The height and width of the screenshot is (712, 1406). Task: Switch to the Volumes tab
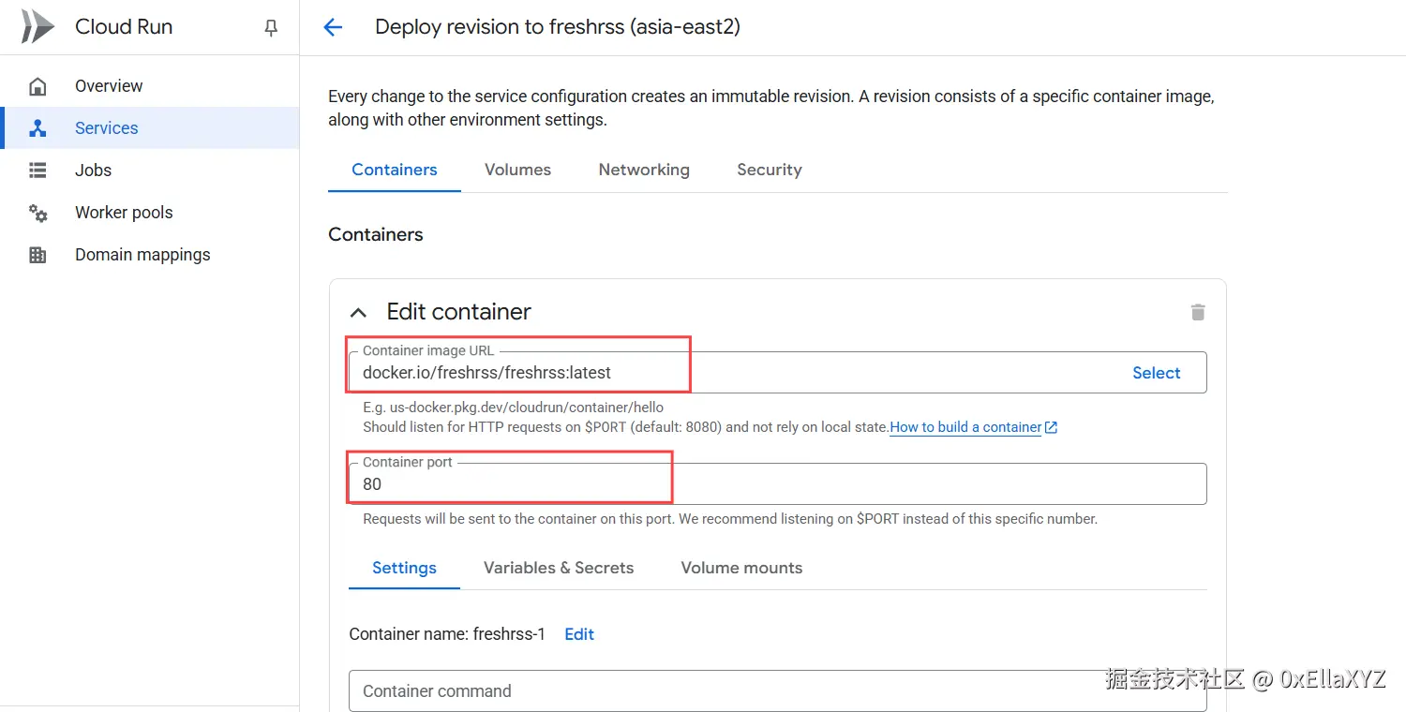point(517,170)
